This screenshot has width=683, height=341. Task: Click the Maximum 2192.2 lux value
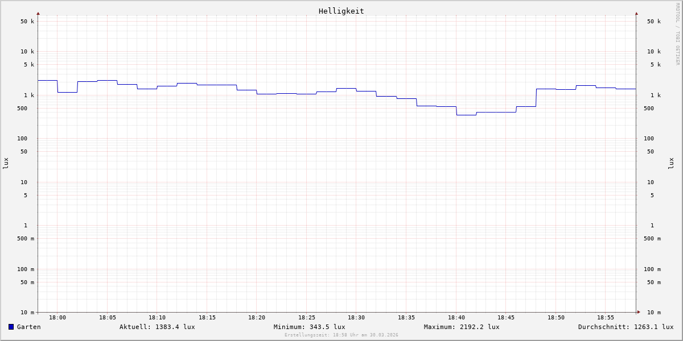tap(462, 327)
